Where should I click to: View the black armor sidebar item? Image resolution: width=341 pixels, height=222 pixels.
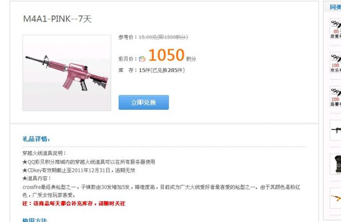[x=335, y=164]
